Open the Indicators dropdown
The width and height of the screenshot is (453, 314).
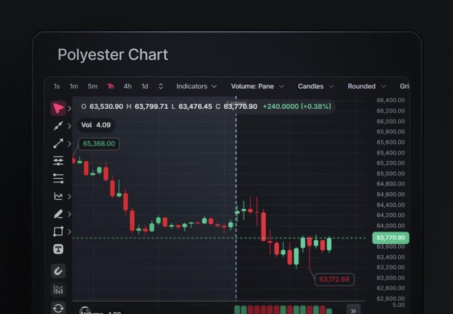click(x=196, y=87)
